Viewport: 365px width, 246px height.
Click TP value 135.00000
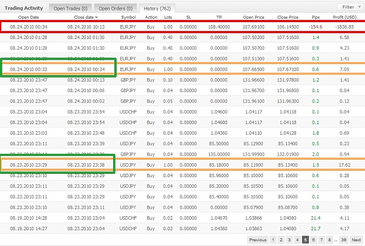[x=219, y=154]
